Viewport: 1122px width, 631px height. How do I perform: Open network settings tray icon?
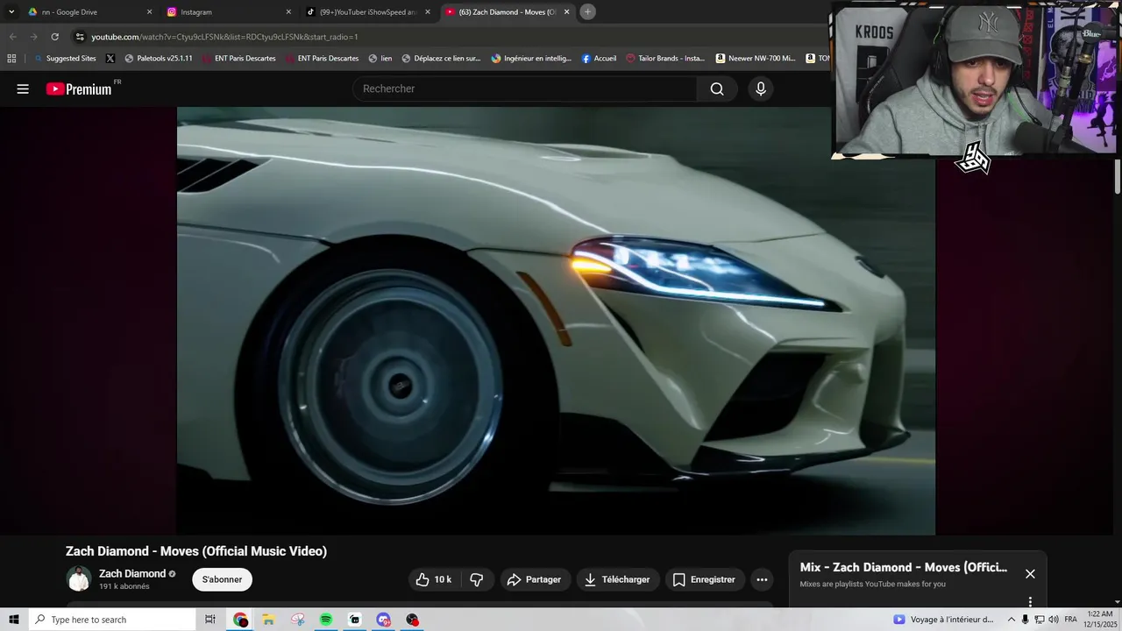(1040, 620)
